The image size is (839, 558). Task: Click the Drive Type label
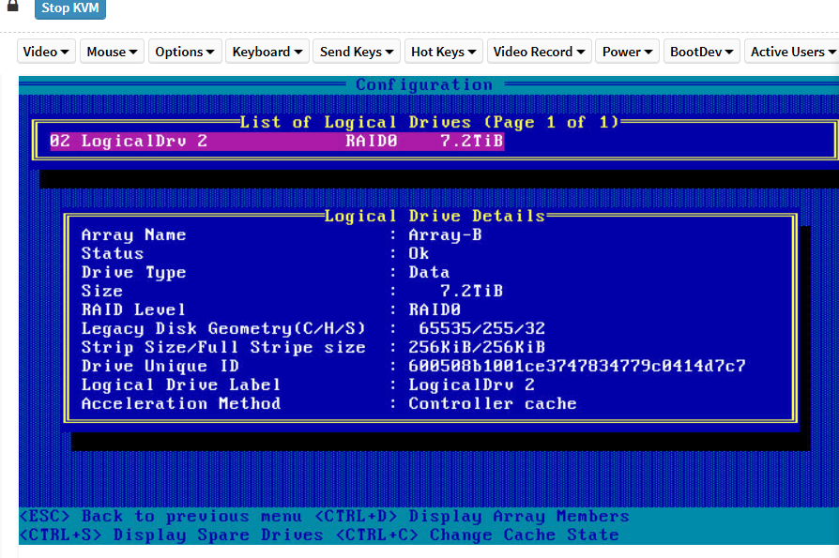134,273
